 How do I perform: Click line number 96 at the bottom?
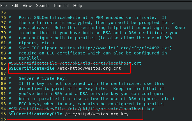point(3,119)
